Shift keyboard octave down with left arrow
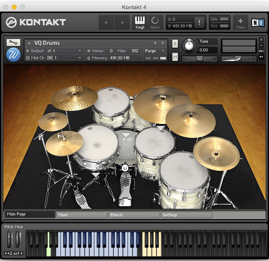Image resolution: width=269 pixels, height=261 pixels. tap(5, 253)
